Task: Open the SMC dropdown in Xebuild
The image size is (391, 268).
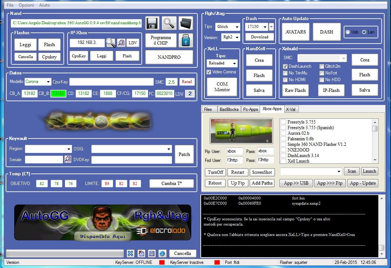Action: coord(344,58)
